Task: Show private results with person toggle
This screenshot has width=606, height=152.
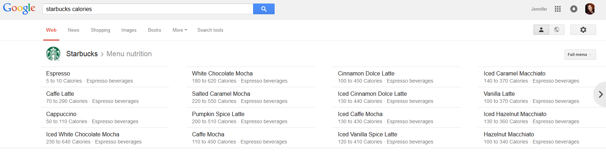Action: click(541, 30)
